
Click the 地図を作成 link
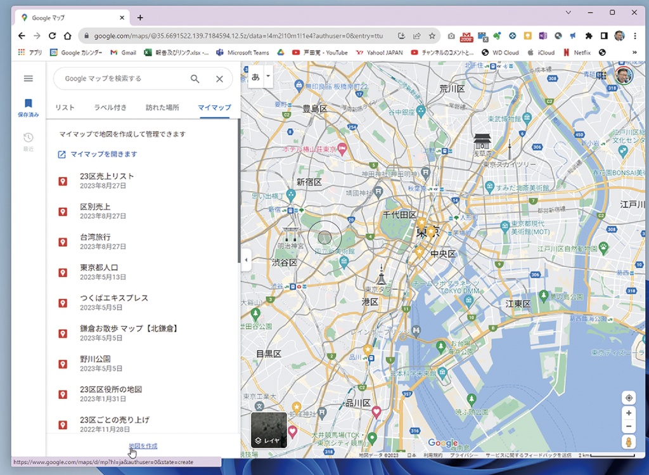[x=143, y=446]
